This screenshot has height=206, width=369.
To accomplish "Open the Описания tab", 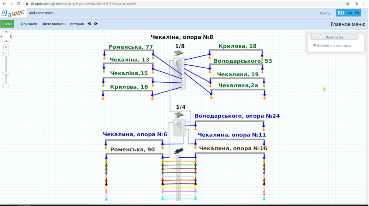I will pyautogui.click(x=29, y=24).
